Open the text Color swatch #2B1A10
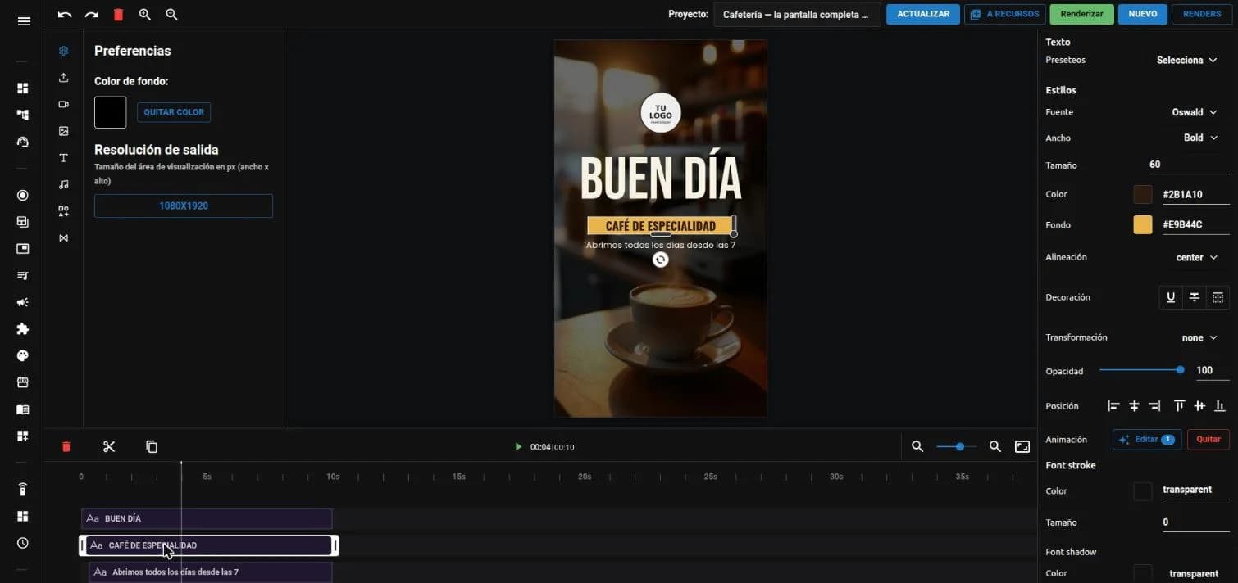Viewport: 1238px width, 583px height. (1143, 195)
